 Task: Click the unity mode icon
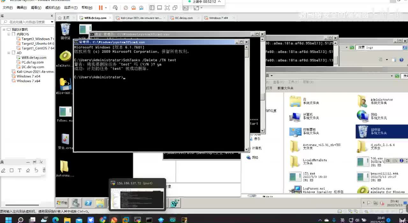[175, 8]
